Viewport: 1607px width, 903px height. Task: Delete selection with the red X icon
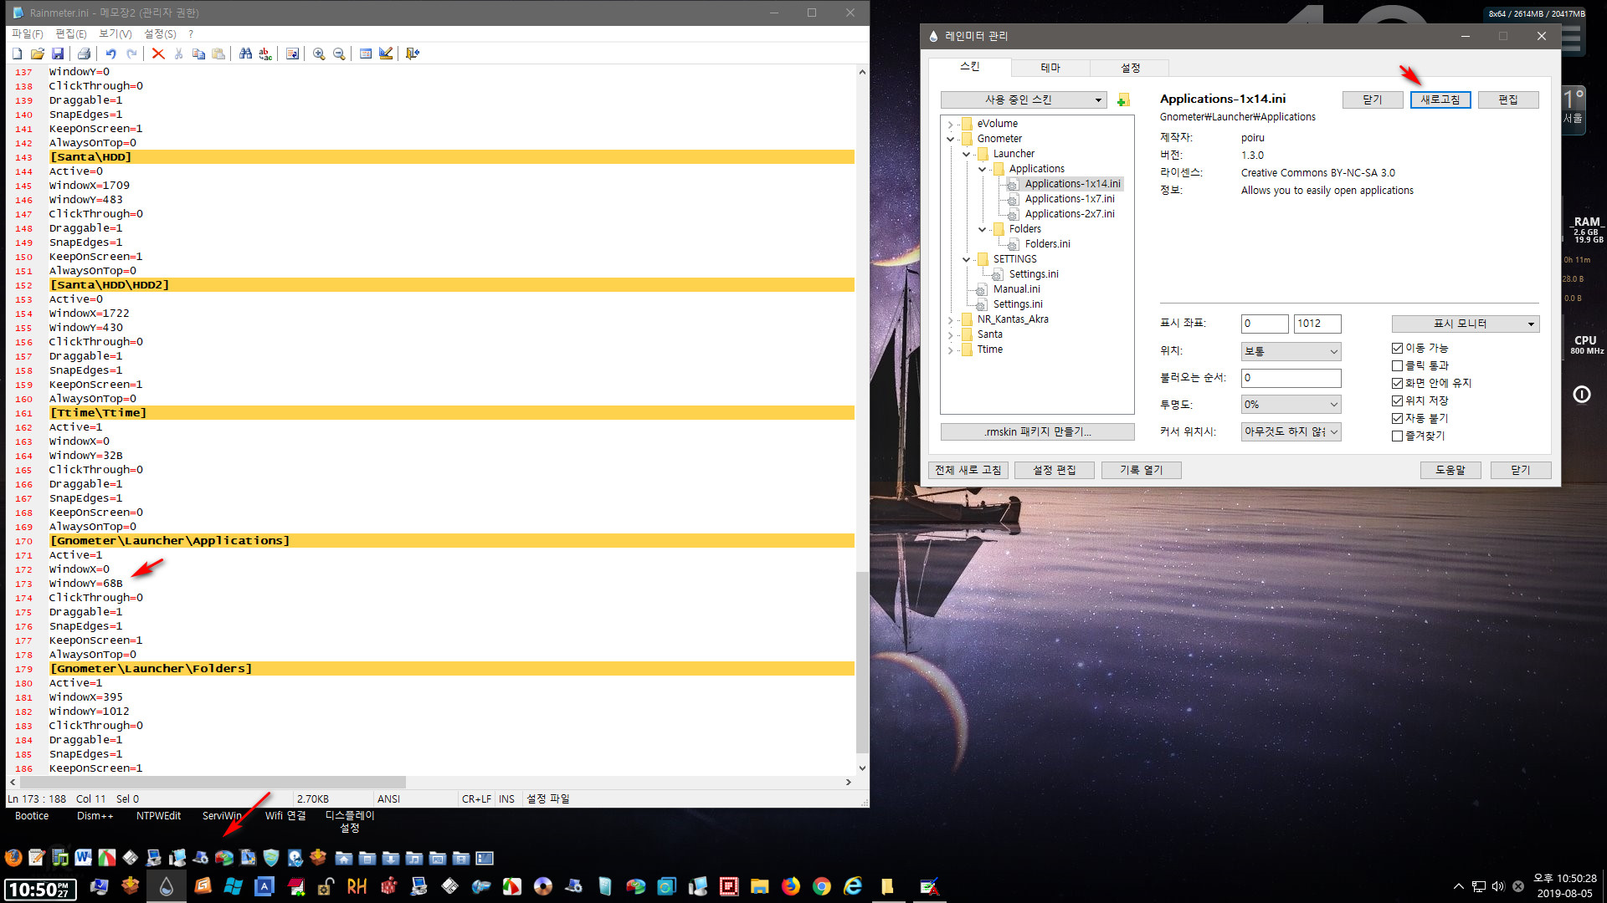(x=158, y=54)
